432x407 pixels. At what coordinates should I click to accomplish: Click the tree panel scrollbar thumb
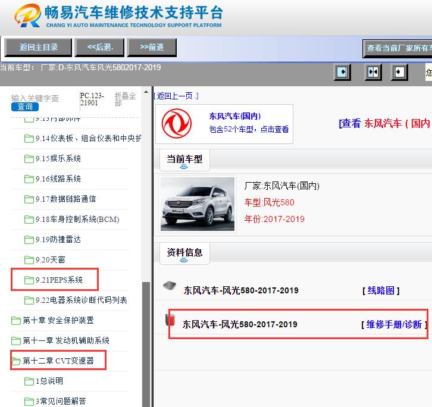(x=146, y=345)
